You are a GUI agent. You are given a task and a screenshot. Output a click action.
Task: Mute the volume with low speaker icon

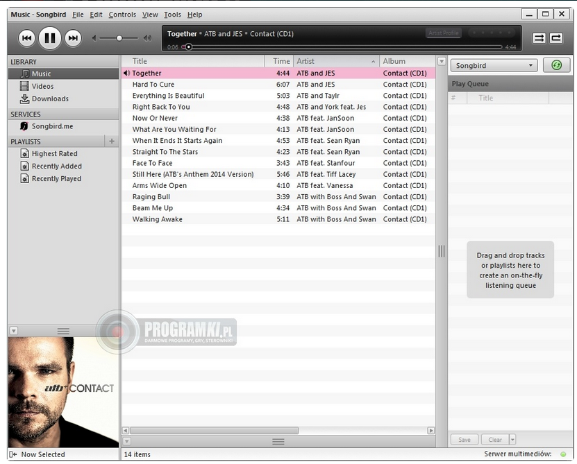click(94, 38)
